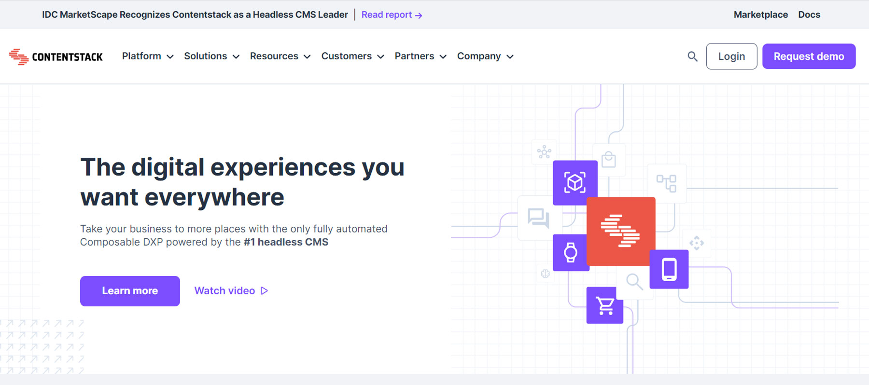Open the Watch video link
The width and height of the screenshot is (869, 385).
(x=231, y=291)
